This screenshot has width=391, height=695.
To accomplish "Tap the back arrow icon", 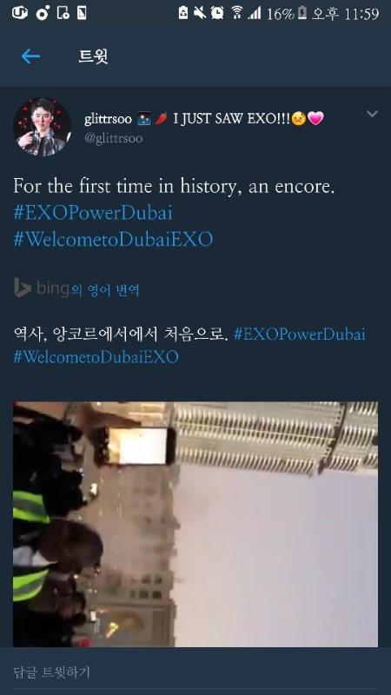I will [30, 56].
